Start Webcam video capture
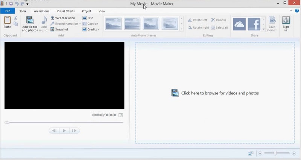The height and width of the screenshot is (160, 301). tap(63, 18)
